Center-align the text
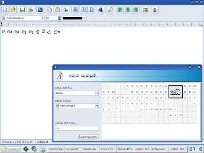The image size is (204, 153). [x=128, y=10]
